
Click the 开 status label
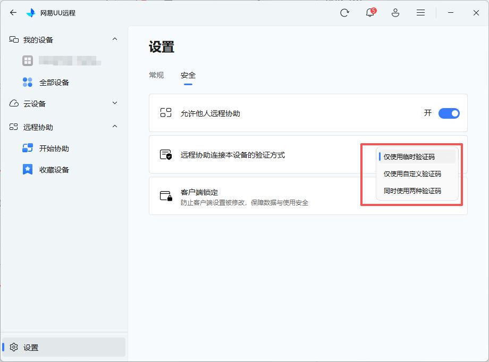(427, 113)
